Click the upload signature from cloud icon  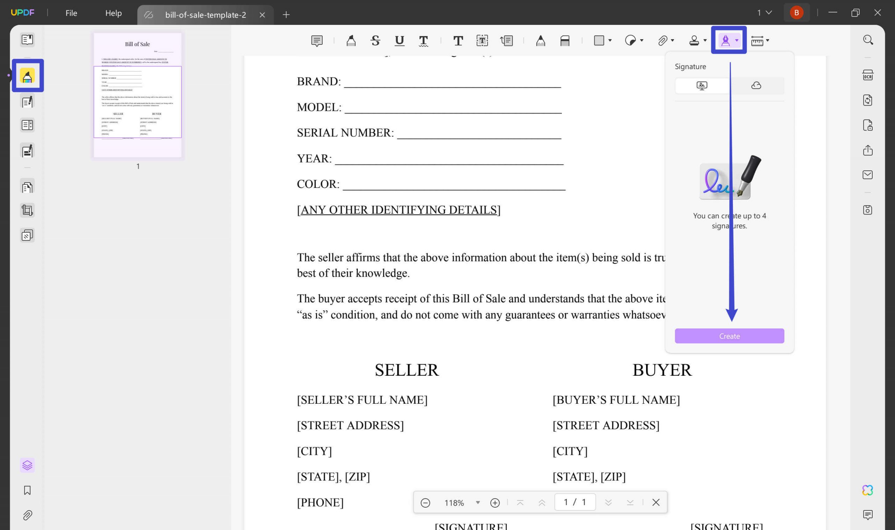[x=756, y=85]
